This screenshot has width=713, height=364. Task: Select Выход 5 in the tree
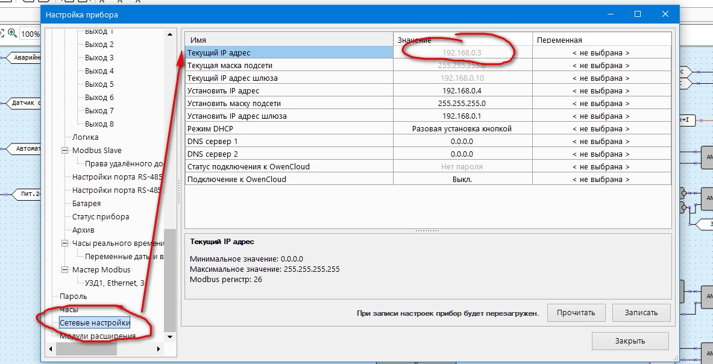pyautogui.click(x=99, y=84)
